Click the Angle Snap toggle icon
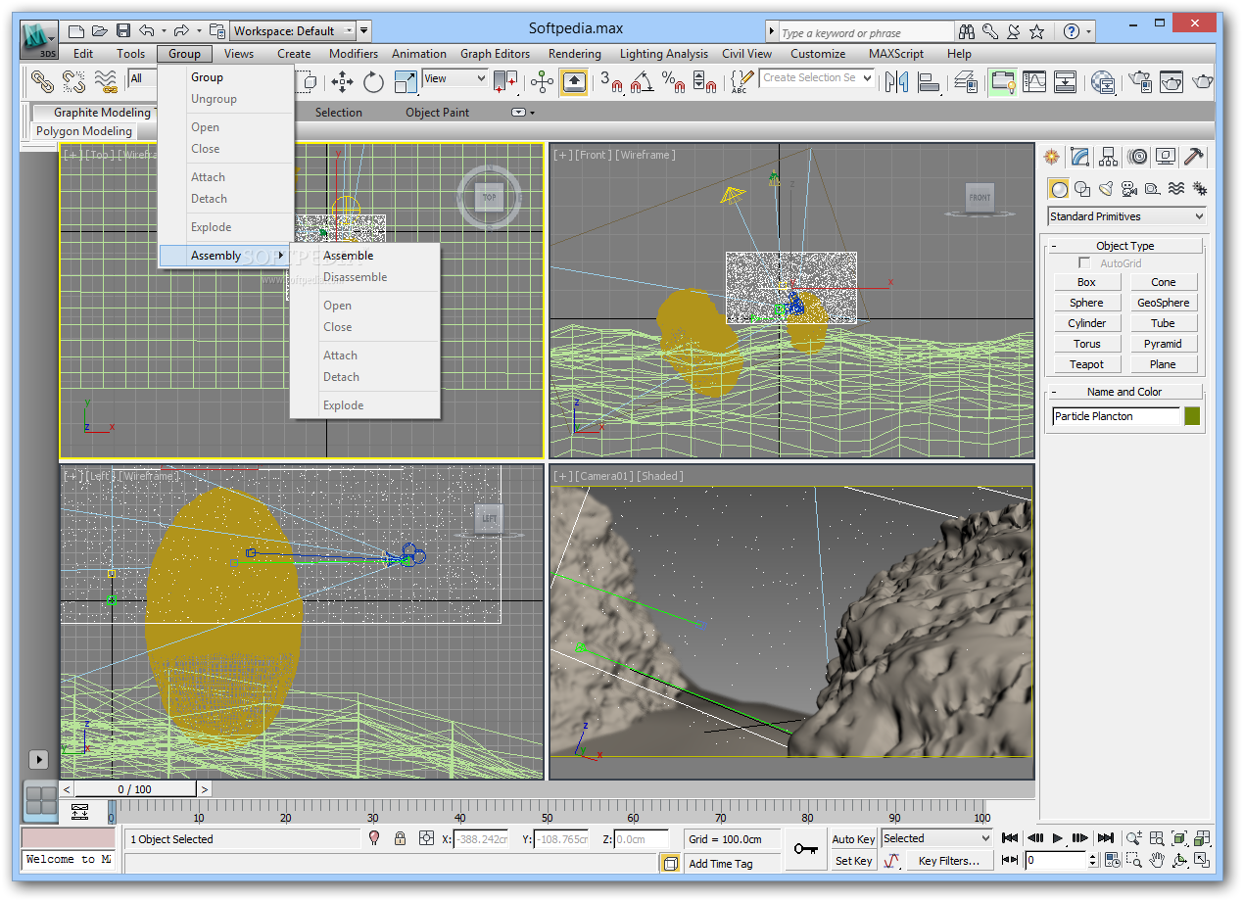Image resolution: width=1243 pixels, height=901 pixels. tap(642, 82)
